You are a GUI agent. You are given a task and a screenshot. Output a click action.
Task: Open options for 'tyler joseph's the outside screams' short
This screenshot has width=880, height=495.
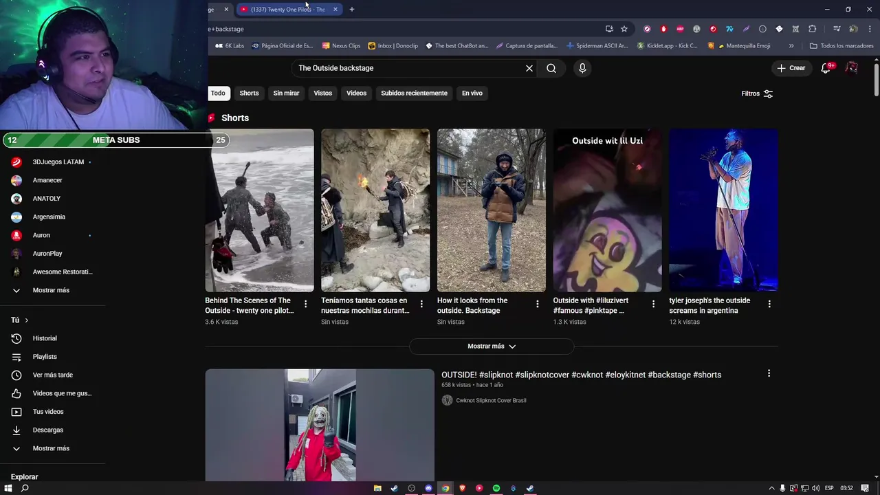pyautogui.click(x=769, y=304)
